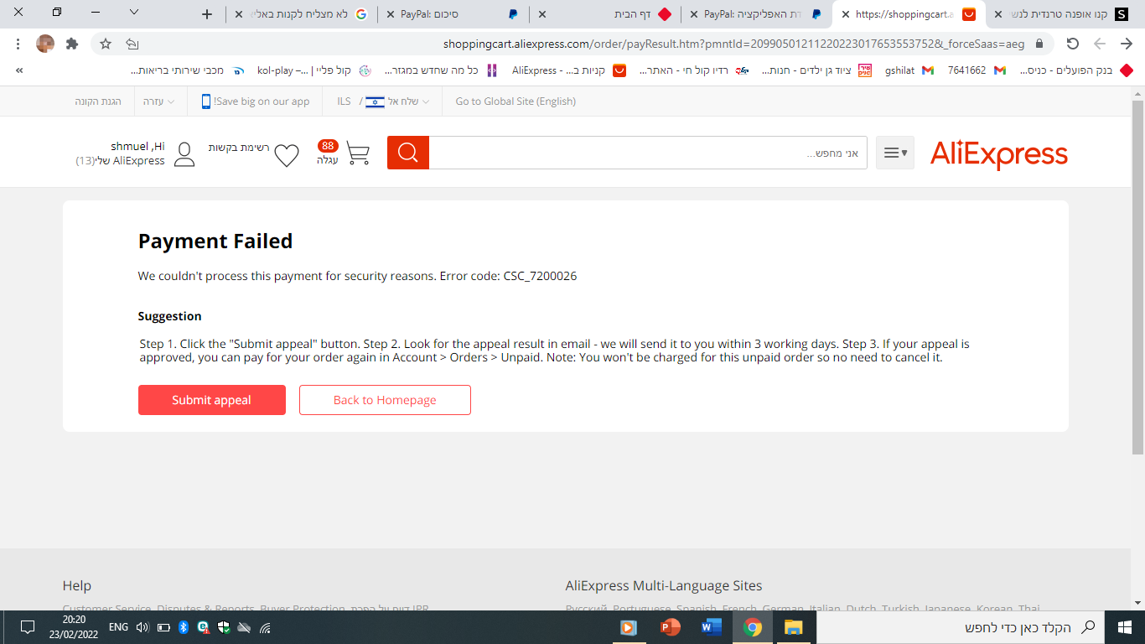Open PowerPoint from the taskbar
Viewport: 1145px width, 644px height.
pos(670,627)
